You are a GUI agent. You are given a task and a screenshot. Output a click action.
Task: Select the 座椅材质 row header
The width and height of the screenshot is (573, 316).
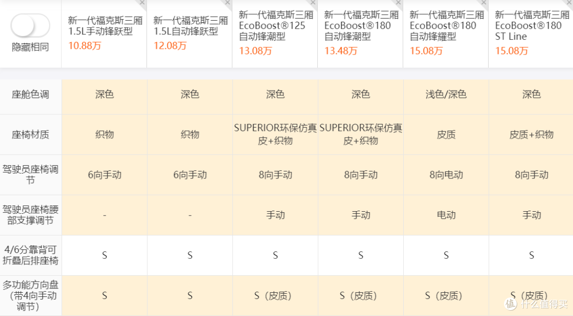point(30,135)
